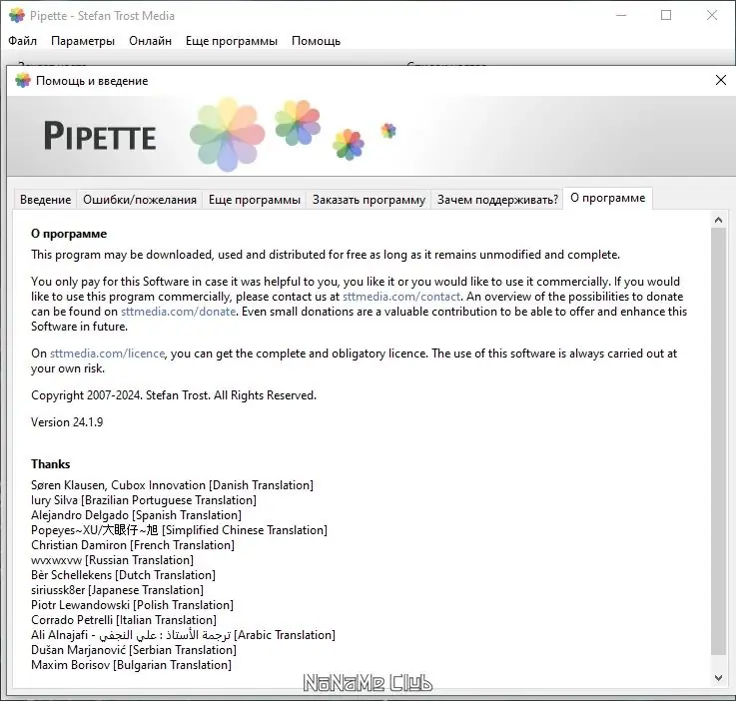Image resolution: width=736 pixels, height=701 pixels.
Task: Follow the sttmedia.com/donate link
Action: pos(179,312)
